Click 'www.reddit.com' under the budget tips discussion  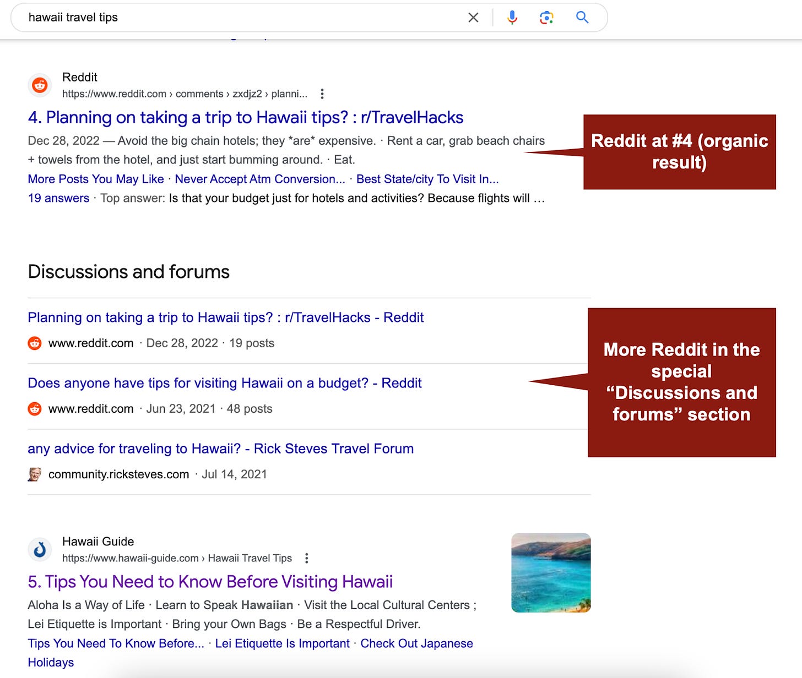pos(91,409)
